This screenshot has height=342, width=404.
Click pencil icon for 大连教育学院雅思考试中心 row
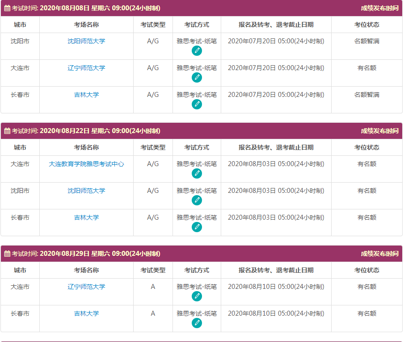[197, 173]
